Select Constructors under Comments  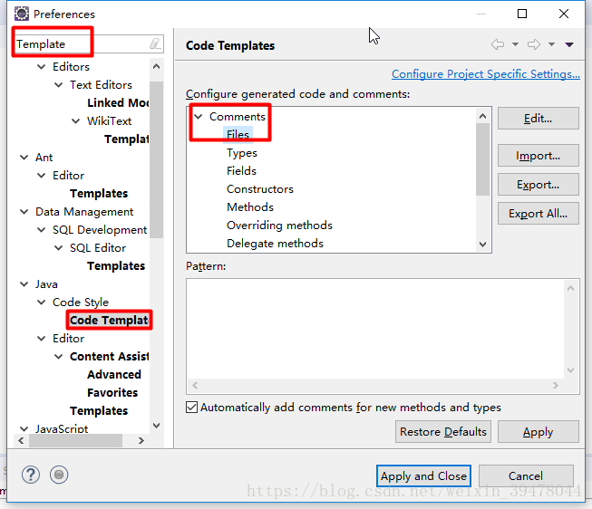[x=260, y=189]
